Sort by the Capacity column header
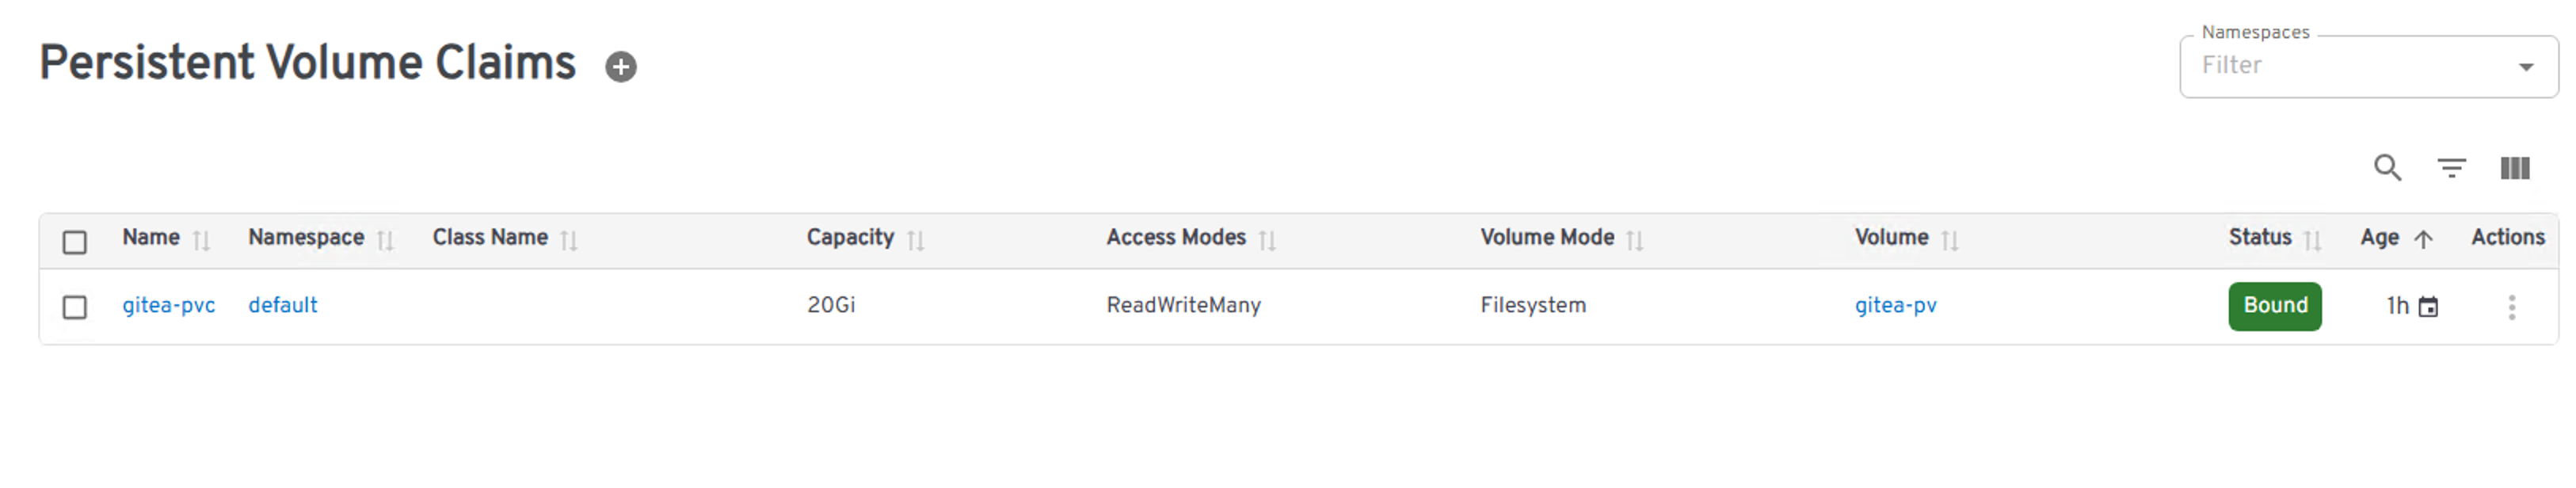The width and height of the screenshot is (2576, 488). pos(850,238)
